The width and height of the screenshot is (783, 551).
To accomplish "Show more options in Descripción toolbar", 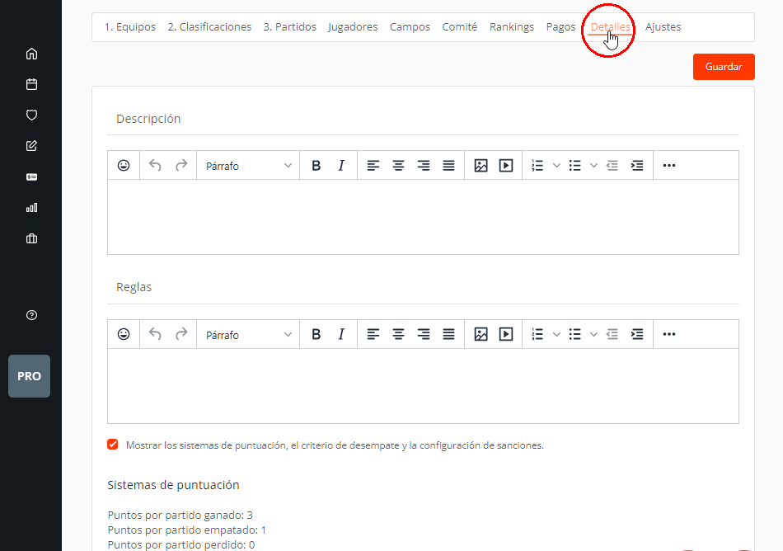I will 668,166.
